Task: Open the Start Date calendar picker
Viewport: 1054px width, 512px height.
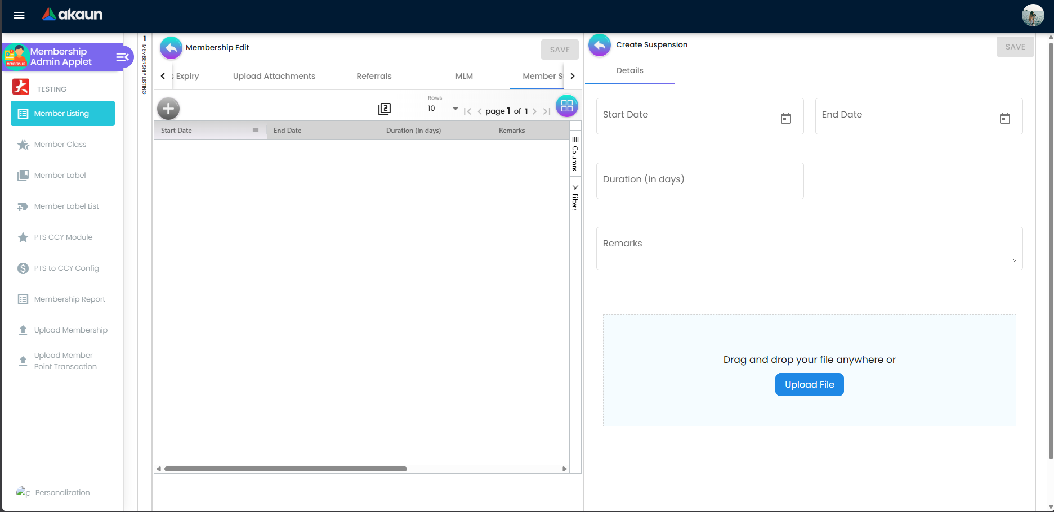Action: (786, 118)
